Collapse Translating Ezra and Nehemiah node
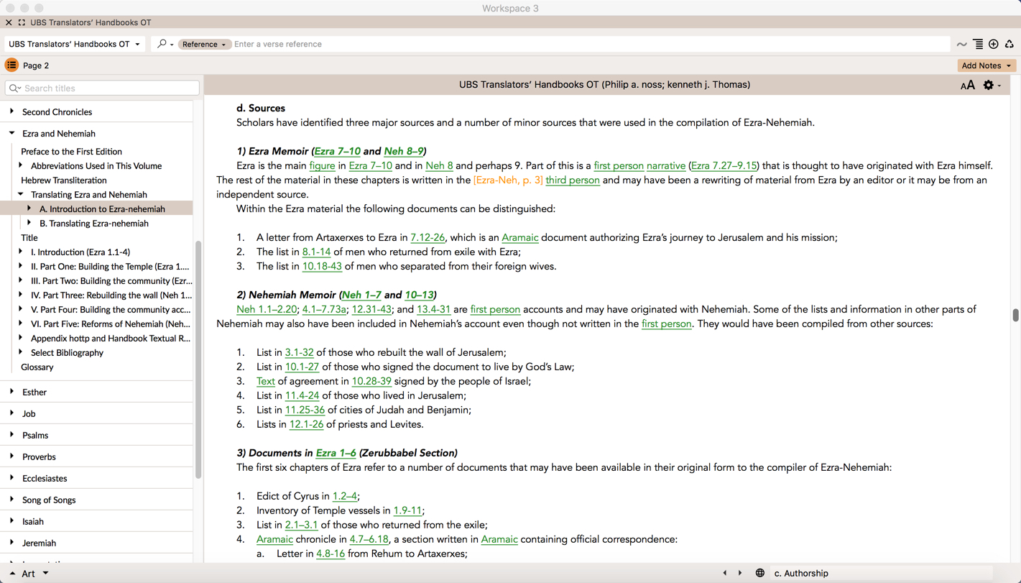Image resolution: width=1021 pixels, height=583 pixels. 21,194
